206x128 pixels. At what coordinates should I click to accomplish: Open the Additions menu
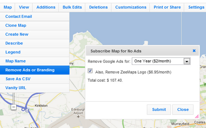[x=46, y=7]
